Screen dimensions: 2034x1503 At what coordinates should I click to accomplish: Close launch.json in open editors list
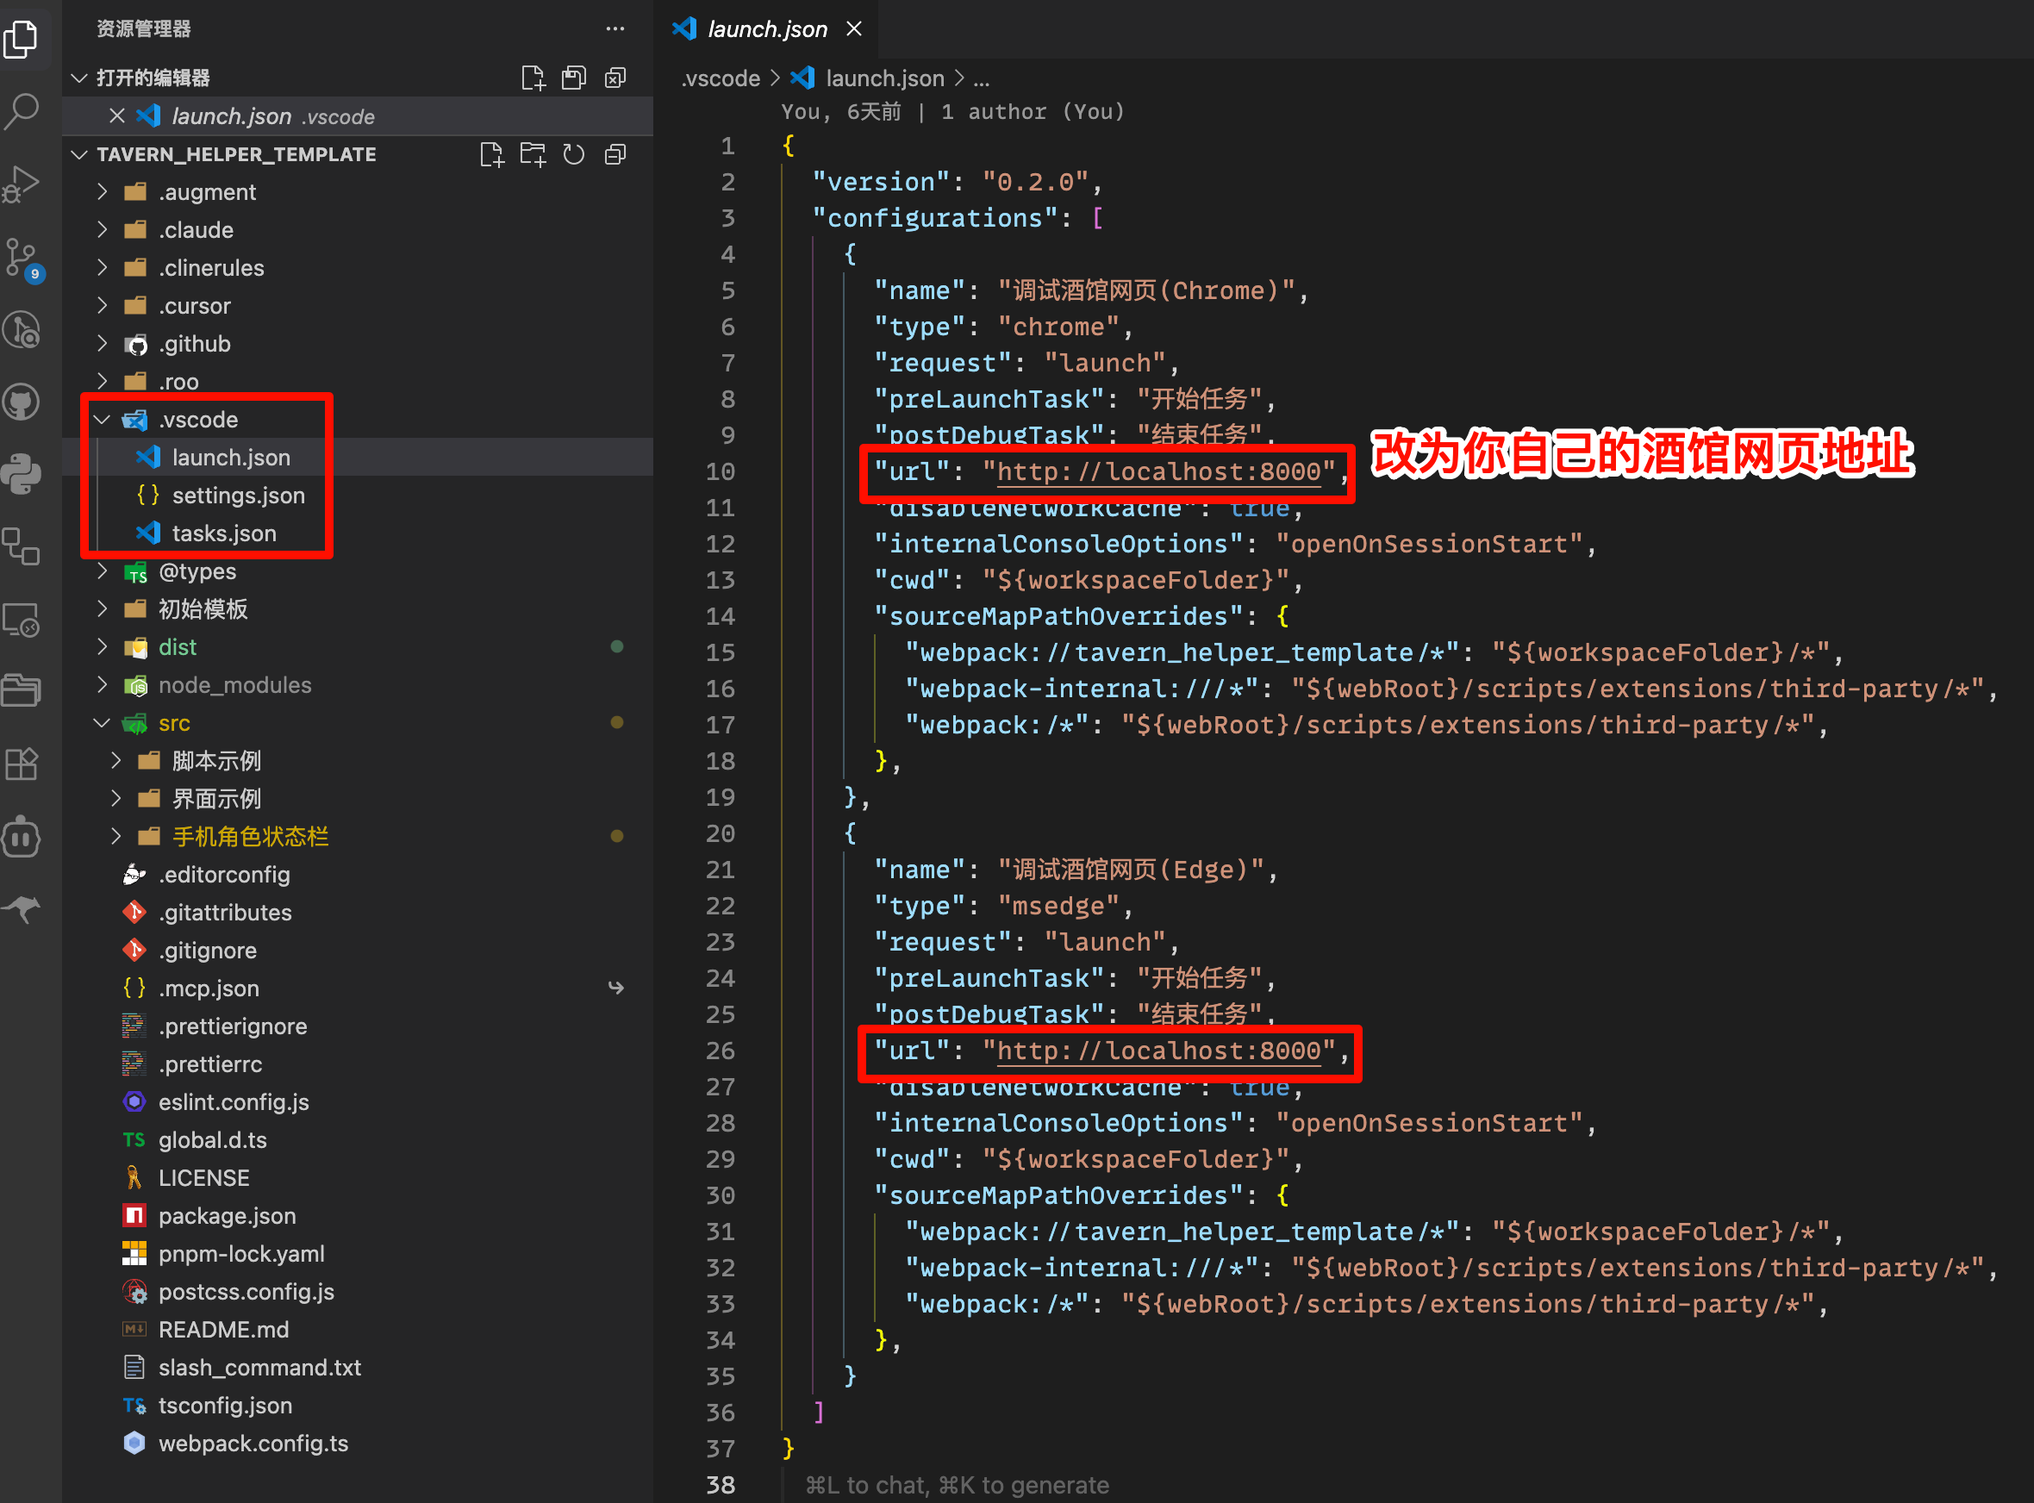117,116
